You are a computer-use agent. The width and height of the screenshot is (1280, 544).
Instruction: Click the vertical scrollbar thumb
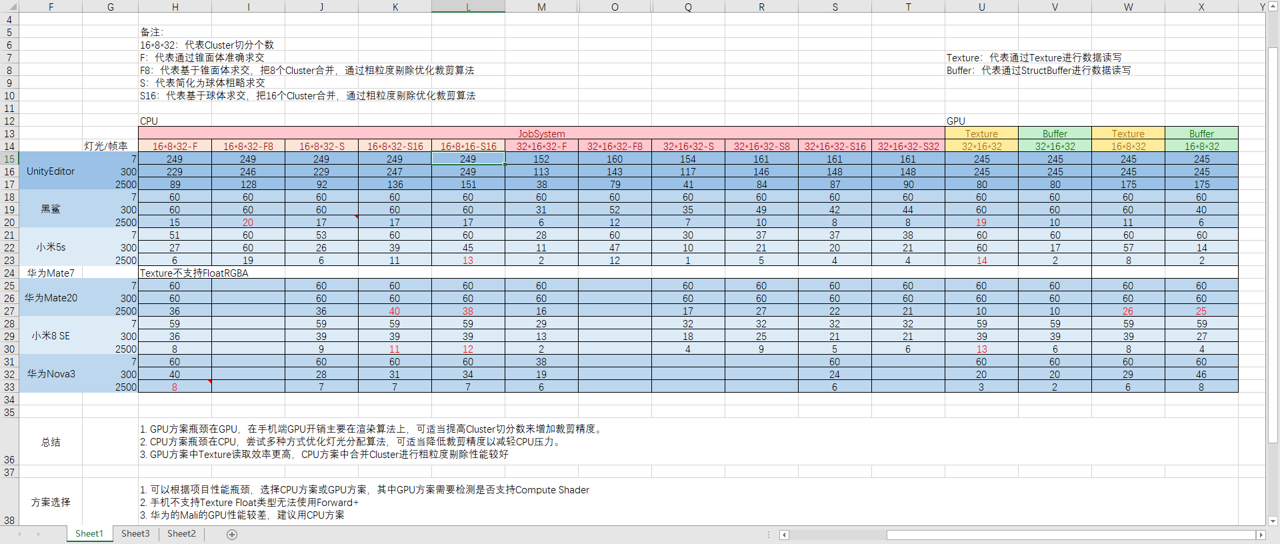[x=1273, y=245]
